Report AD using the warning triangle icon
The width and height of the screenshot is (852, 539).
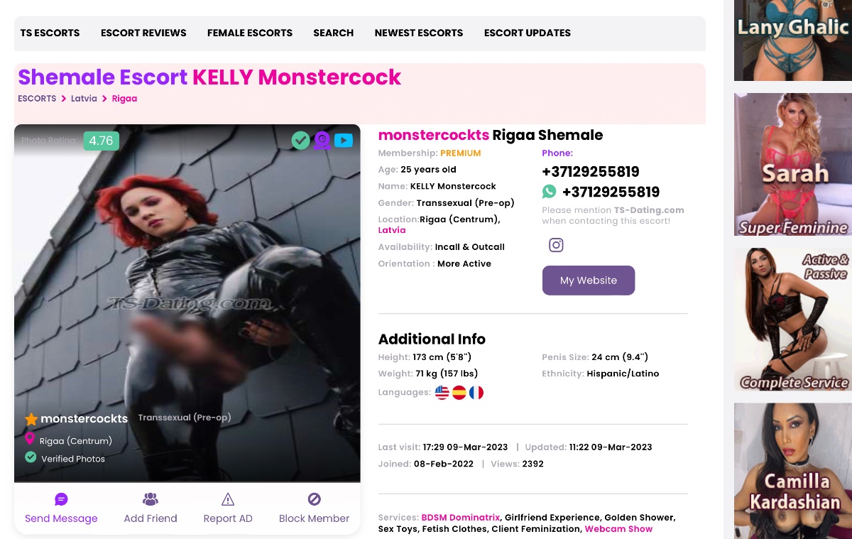click(x=228, y=499)
